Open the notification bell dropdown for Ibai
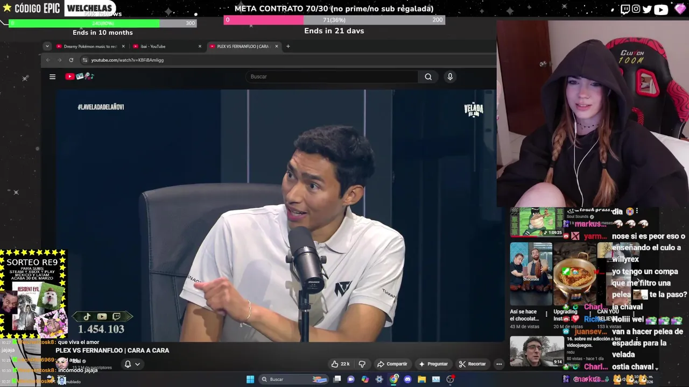This screenshot has width=689, height=387. pos(132,364)
